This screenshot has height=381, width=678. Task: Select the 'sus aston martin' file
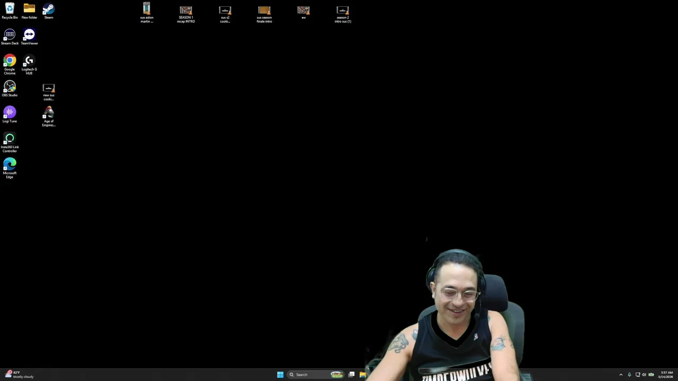point(147,13)
